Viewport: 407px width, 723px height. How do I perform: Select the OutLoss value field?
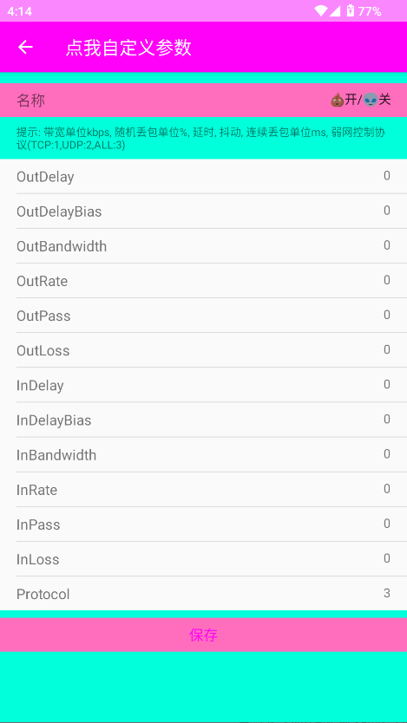[387, 350]
